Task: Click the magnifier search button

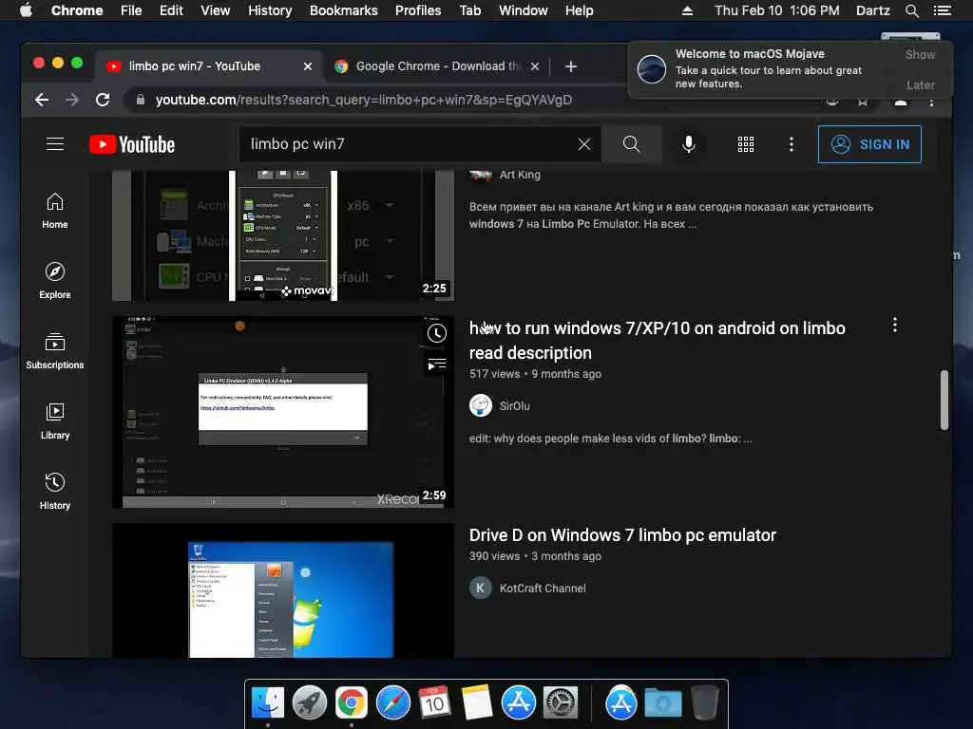Action: coord(631,144)
